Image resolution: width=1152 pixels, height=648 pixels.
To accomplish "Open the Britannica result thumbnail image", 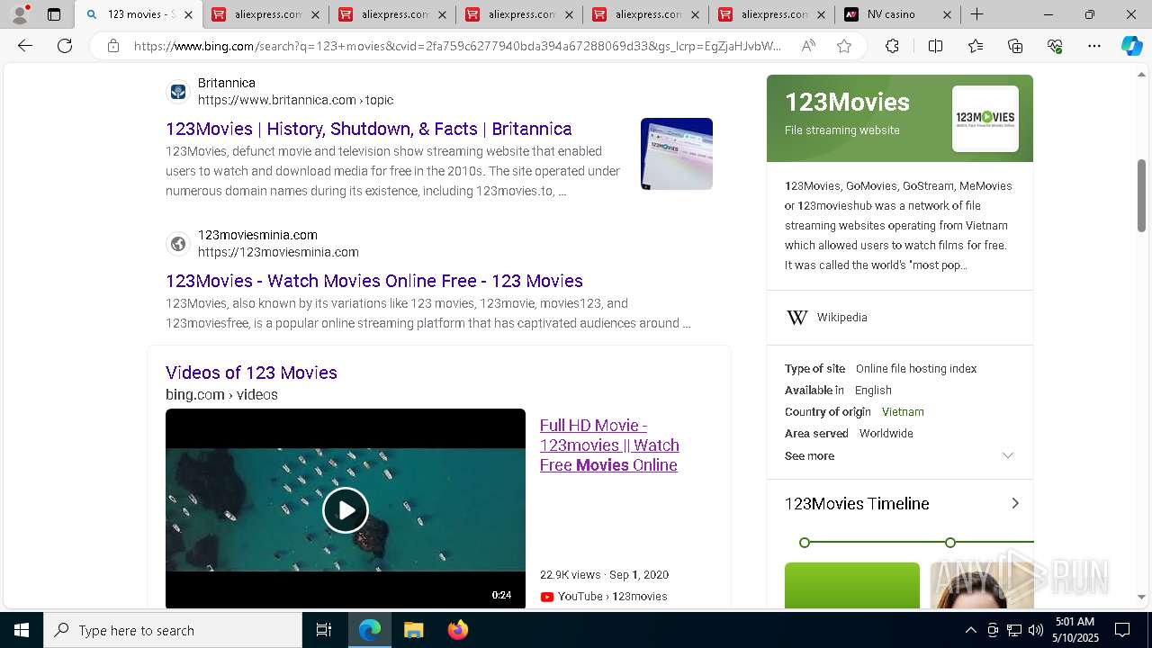I will pos(677,154).
